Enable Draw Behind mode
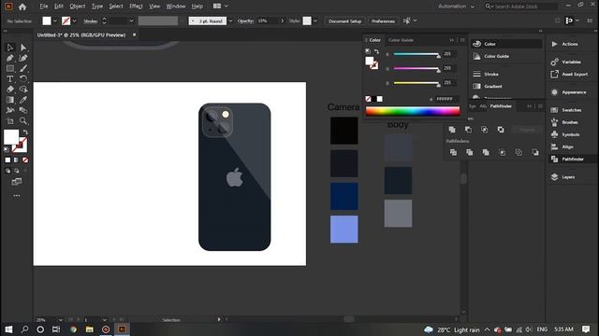599x336 pixels. click(x=17, y=171)
